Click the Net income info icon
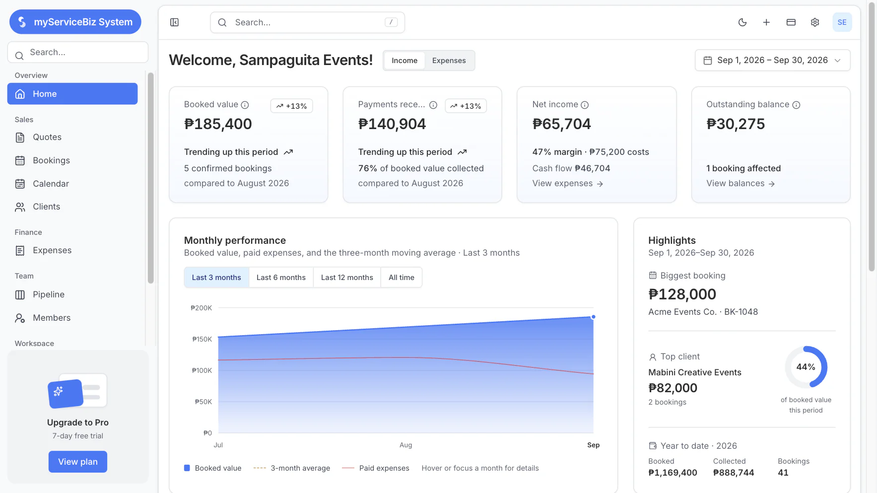The width and height of the screenshot is (877, 493). tap(585, 105)
